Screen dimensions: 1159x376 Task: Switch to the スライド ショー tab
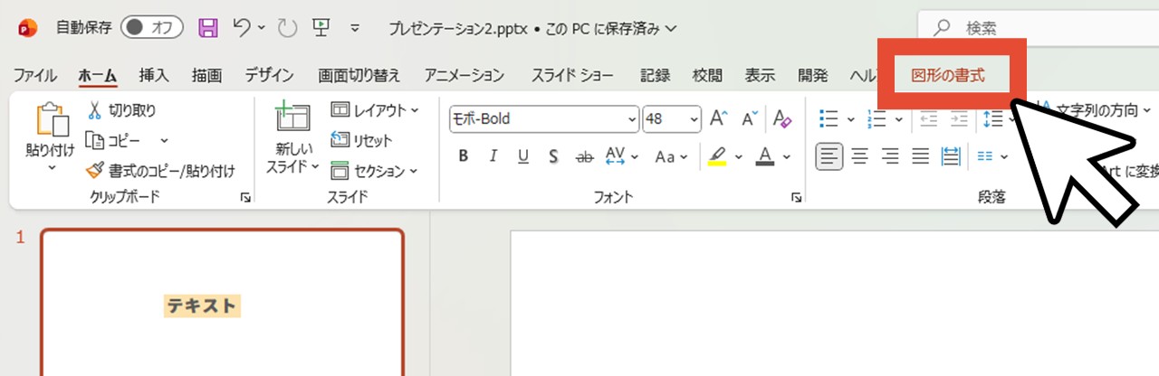coord(572,75)
